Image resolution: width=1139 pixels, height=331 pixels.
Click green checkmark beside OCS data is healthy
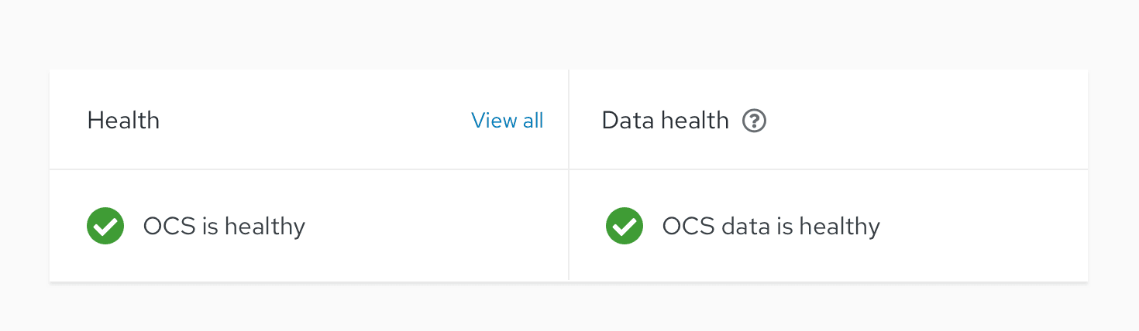[x=625, y=226]
